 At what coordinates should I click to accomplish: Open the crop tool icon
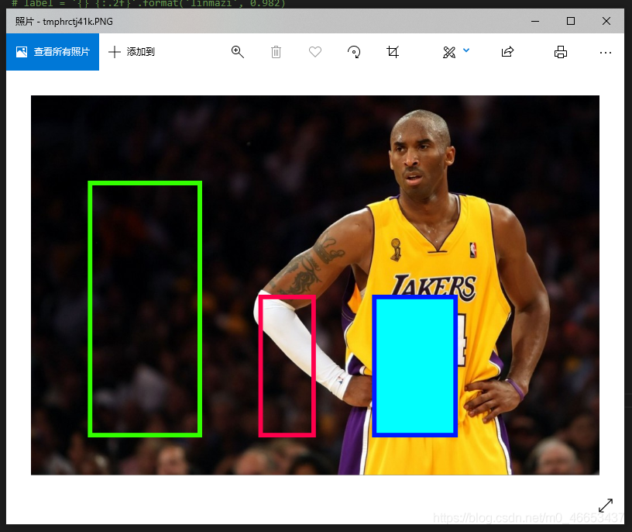click(x=393, y=52)
